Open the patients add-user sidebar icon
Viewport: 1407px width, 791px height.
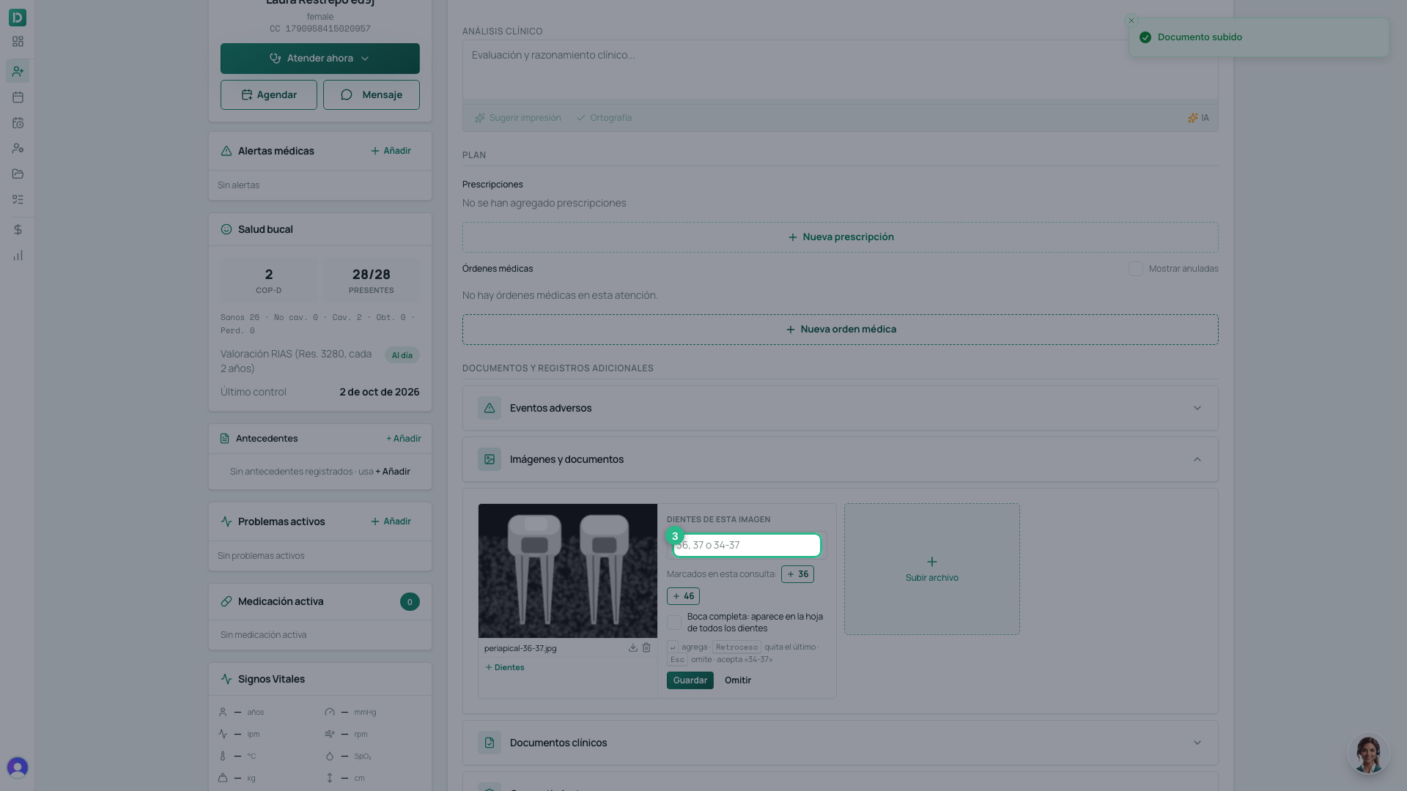pos(18,71)
